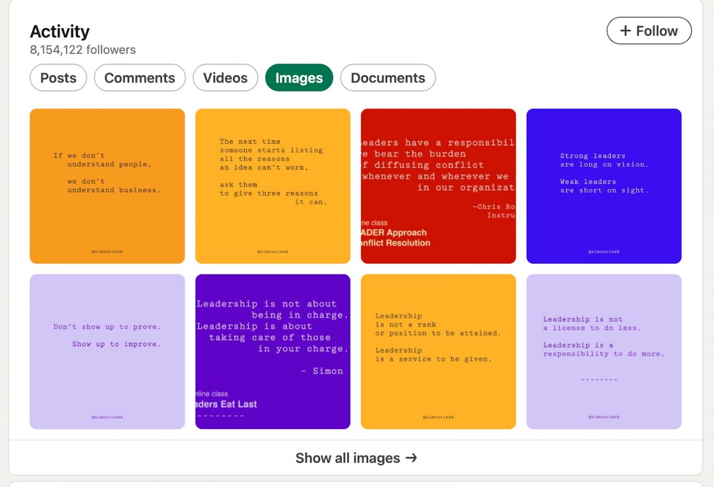Open the 'Show up to improve' image
This screenshot has height=487, width=714.
(x=107, y=351)
